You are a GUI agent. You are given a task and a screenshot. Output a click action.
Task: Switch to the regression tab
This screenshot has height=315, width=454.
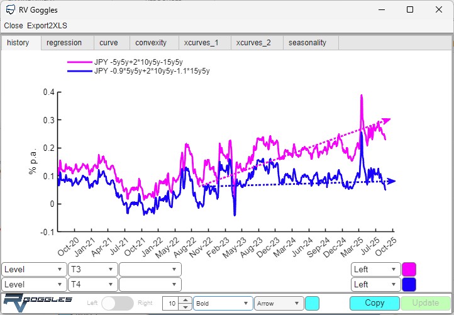point(64,43)
